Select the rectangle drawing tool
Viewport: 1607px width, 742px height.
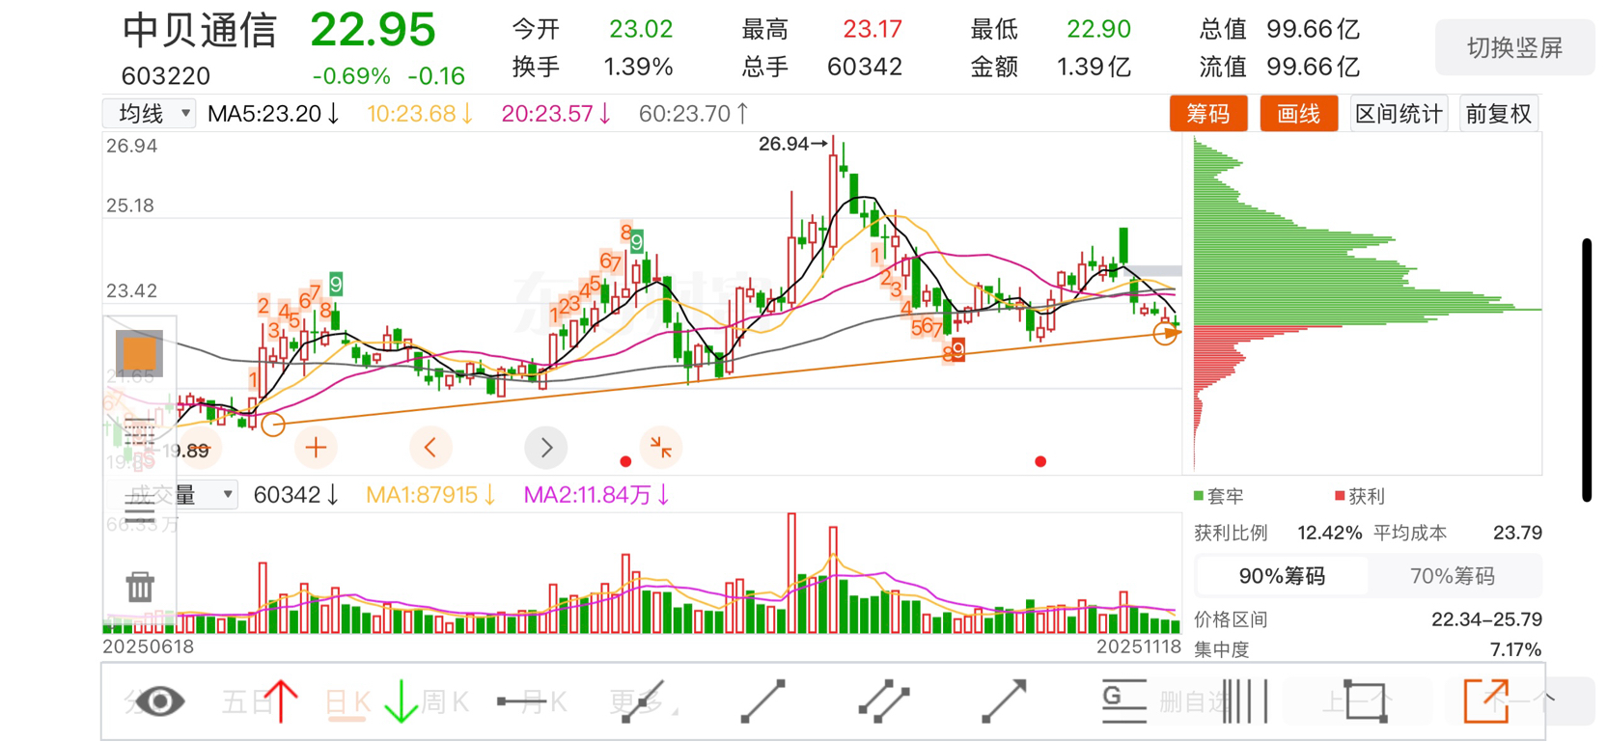1366,701
